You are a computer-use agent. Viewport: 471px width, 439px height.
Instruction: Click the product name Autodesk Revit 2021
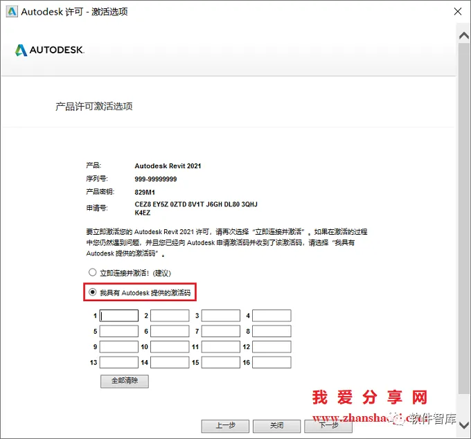[168, 166]
